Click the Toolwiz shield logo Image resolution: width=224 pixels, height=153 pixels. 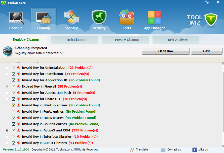pos(211,20)
